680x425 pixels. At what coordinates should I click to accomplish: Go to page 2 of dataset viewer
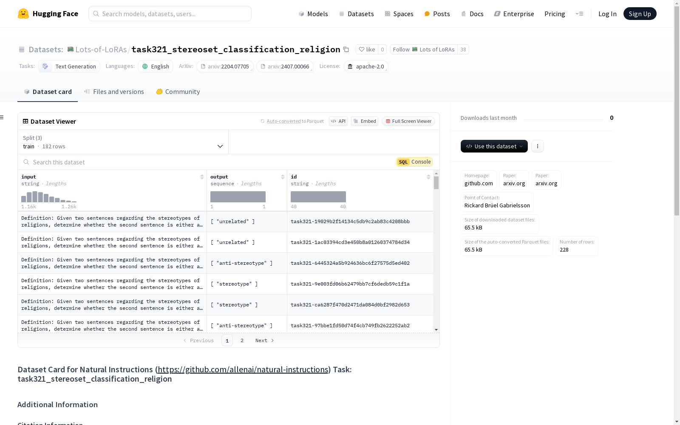point(242,340)
